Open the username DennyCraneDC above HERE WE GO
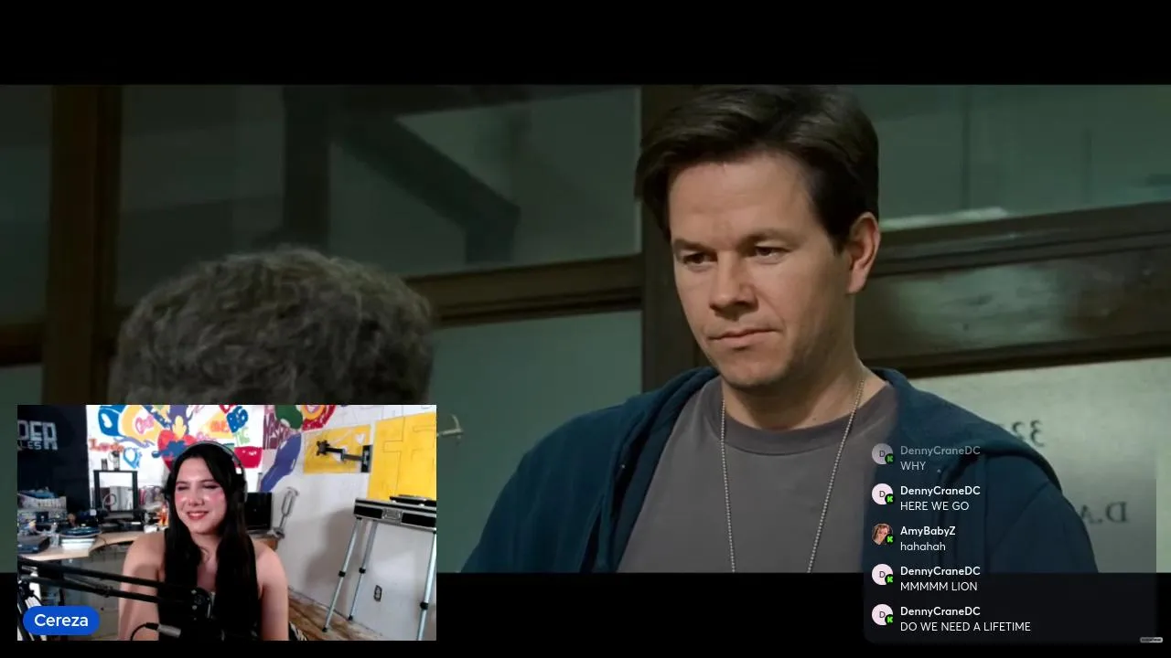This screenshot has width=1171, height=658. [940, 491]
